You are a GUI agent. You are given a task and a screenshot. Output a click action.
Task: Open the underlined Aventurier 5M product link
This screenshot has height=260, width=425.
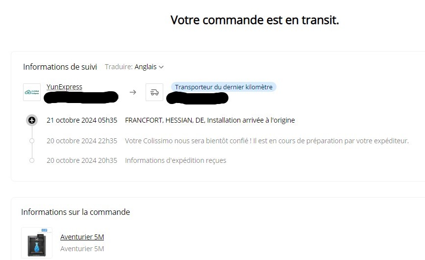[82, 237]
